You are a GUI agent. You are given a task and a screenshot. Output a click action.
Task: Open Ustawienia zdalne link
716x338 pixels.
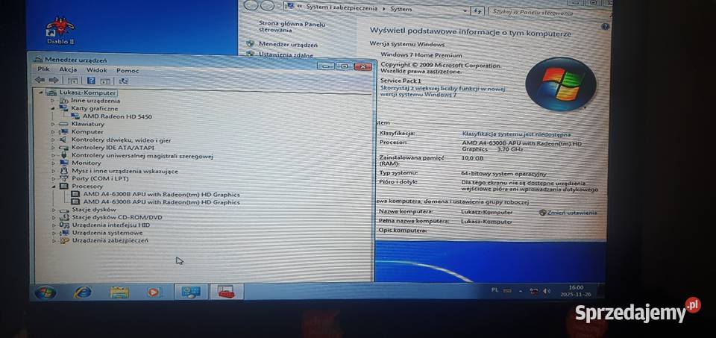(x=286, y=54)
